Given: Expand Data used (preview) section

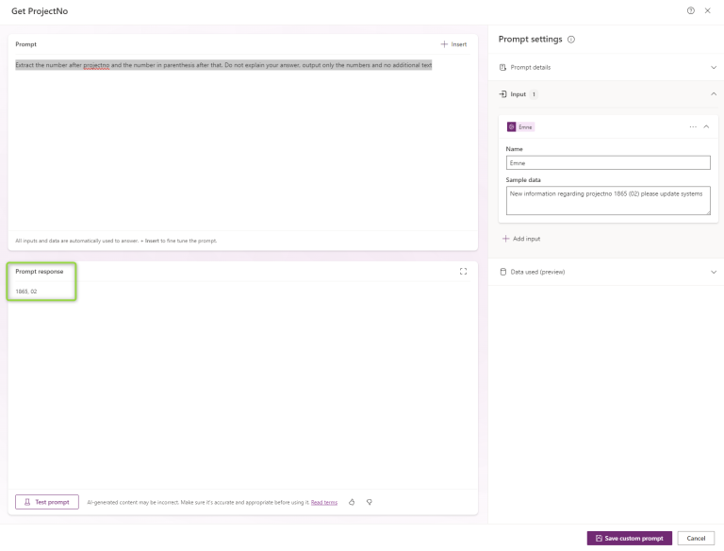Looking at the screenshot, I should (714, 272).
